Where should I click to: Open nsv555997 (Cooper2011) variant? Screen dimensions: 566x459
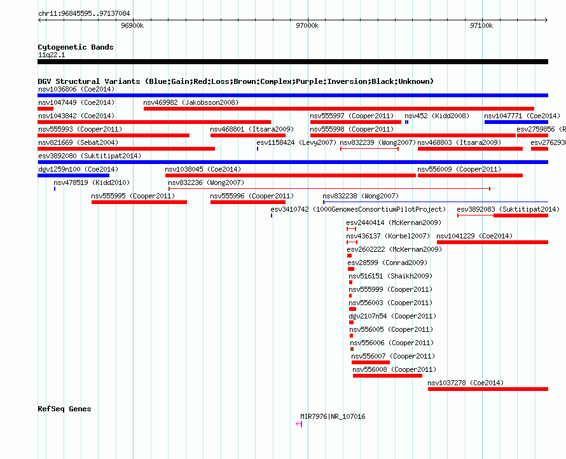[352, 116]
